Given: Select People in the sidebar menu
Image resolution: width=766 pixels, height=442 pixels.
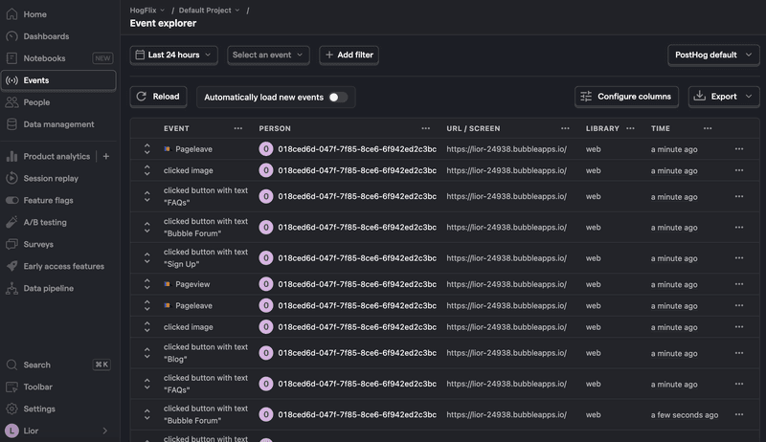Looking at the screenshot, I should point(36,102).
